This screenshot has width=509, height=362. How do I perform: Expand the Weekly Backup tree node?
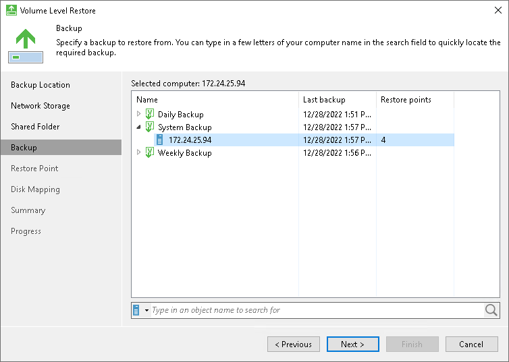tap(138, 152)
